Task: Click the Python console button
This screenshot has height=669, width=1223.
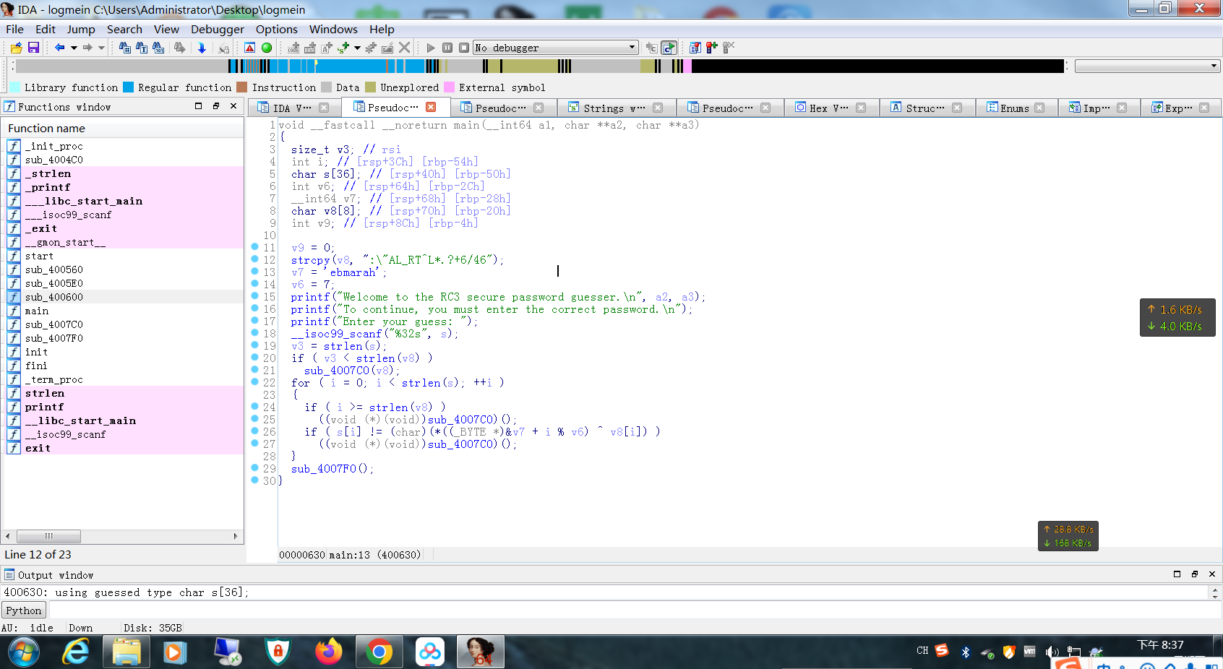Action: pyautogui.click(x=24, y=610)
